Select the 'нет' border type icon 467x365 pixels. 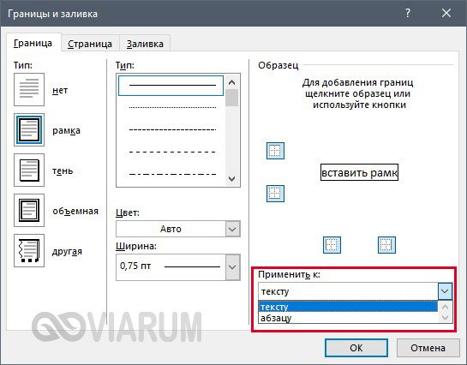coord(29,90)
